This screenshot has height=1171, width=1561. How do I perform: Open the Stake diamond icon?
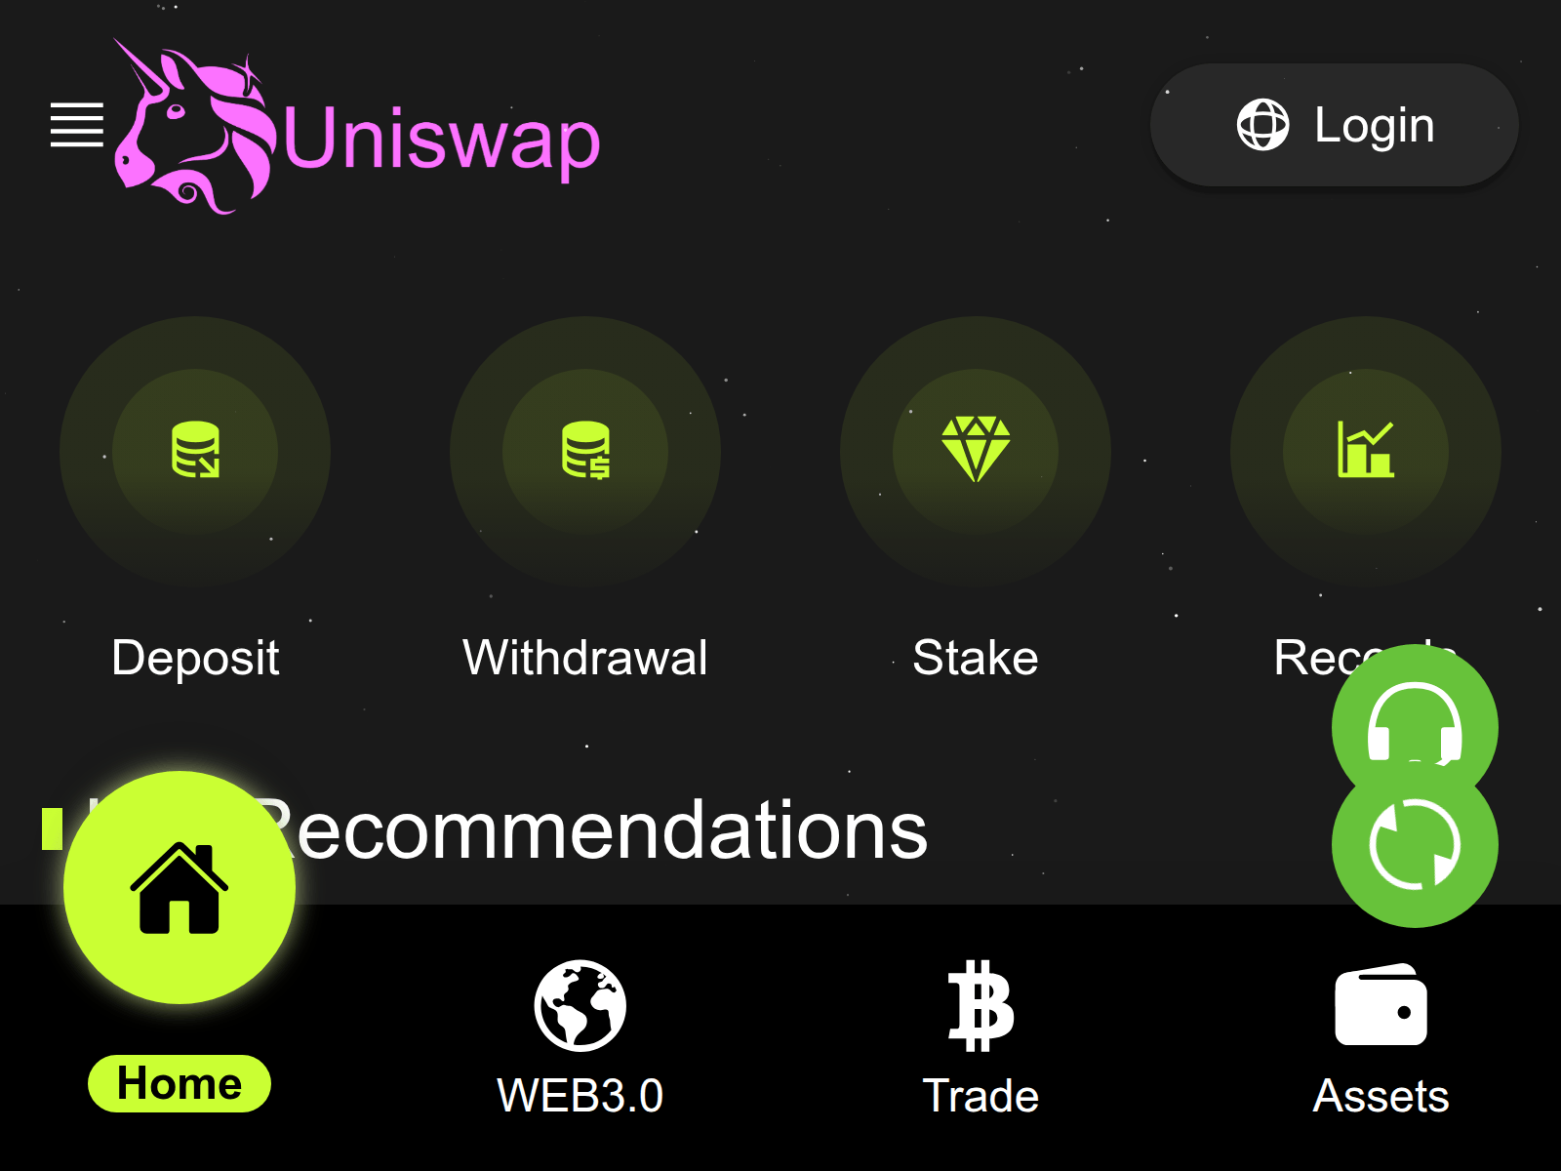[x=976, y=449]
